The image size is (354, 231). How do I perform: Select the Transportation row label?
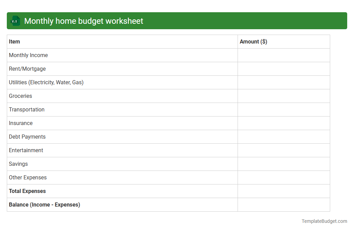(x=27, y=109)
